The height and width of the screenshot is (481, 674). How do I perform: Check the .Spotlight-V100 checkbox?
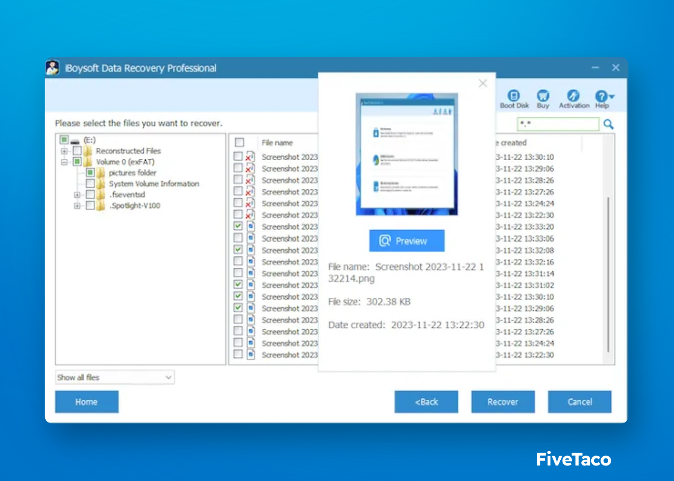tap(90, 205)
